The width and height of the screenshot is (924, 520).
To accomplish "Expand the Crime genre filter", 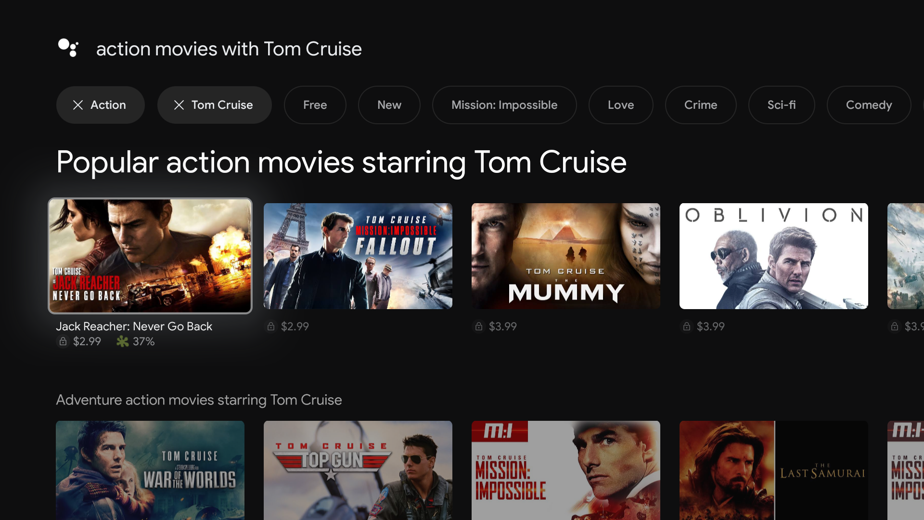I will coord(701,105).
